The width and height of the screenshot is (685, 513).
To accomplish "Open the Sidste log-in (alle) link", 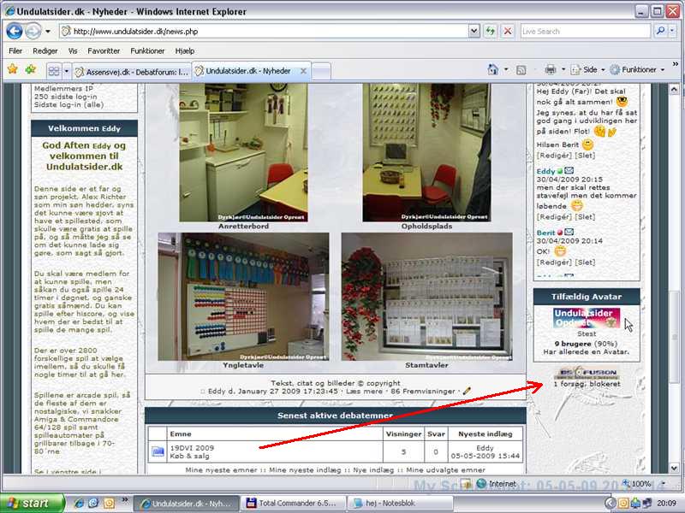I will [68, 104].
